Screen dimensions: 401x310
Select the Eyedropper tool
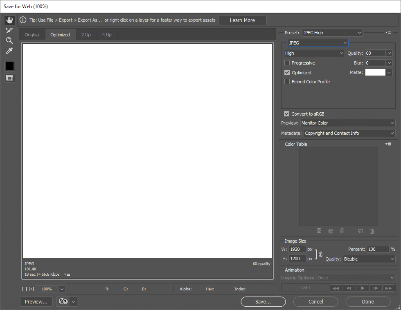pyautogui.click(x=9, y=51)
